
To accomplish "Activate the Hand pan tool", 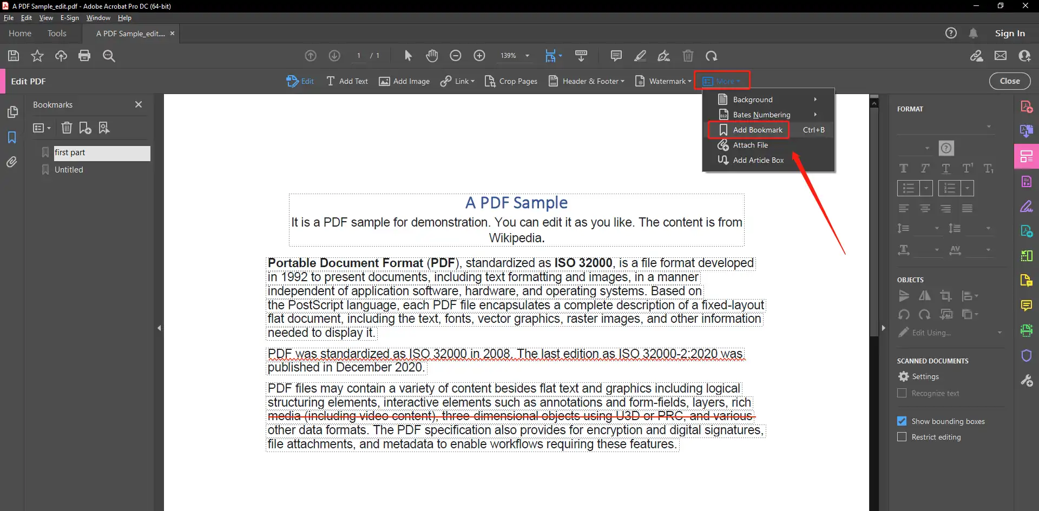I will pyautogui.click(x=431, y=56).
